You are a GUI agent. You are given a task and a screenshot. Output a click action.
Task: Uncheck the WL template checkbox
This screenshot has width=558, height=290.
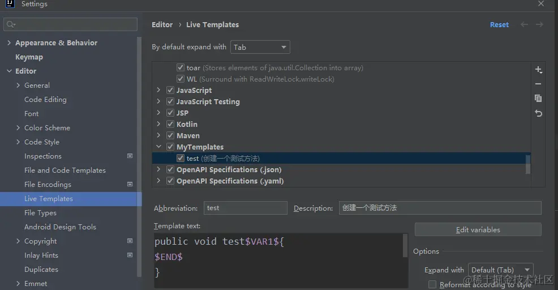pos(181,79)
